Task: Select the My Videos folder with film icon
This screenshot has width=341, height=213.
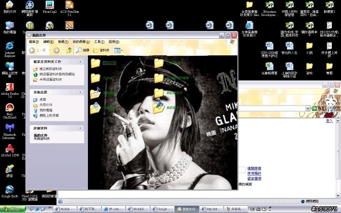Action: tap(159, 108)
